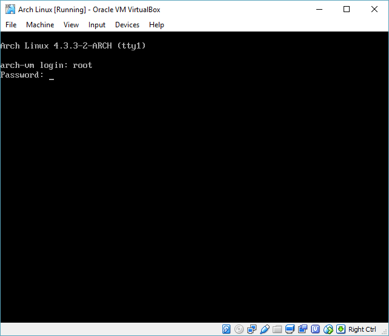The height and width of the screenshot is (336, 389).
Task: Click the VirtualBox window title icon
Action: (x=10, y=10)
